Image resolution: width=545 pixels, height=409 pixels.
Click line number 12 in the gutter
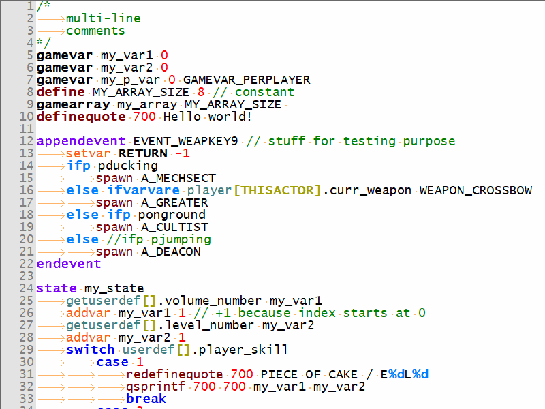[x=27, y=141]
